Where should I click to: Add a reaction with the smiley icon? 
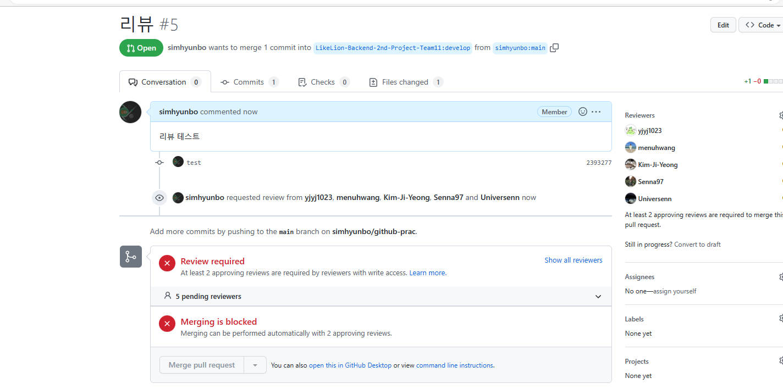(583, 112)
